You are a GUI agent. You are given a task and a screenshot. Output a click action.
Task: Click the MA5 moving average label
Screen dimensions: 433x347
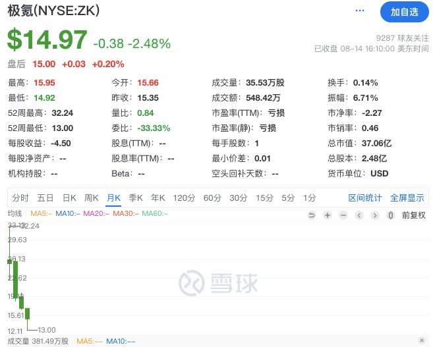[41, 213]
